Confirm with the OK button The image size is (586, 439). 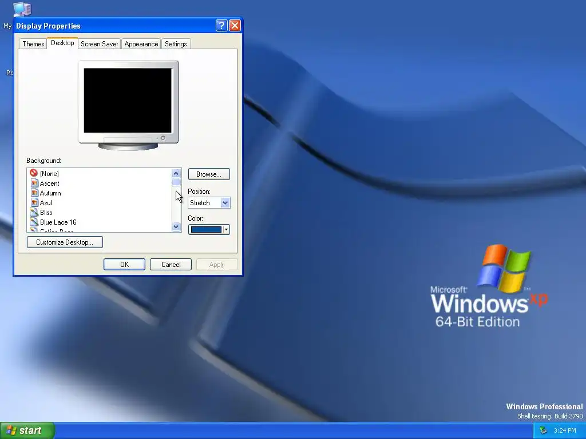pos(124,264)
